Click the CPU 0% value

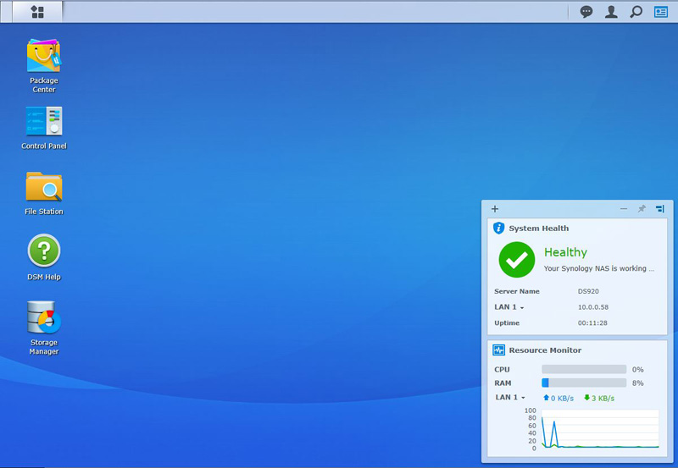[x=637, y=370]
